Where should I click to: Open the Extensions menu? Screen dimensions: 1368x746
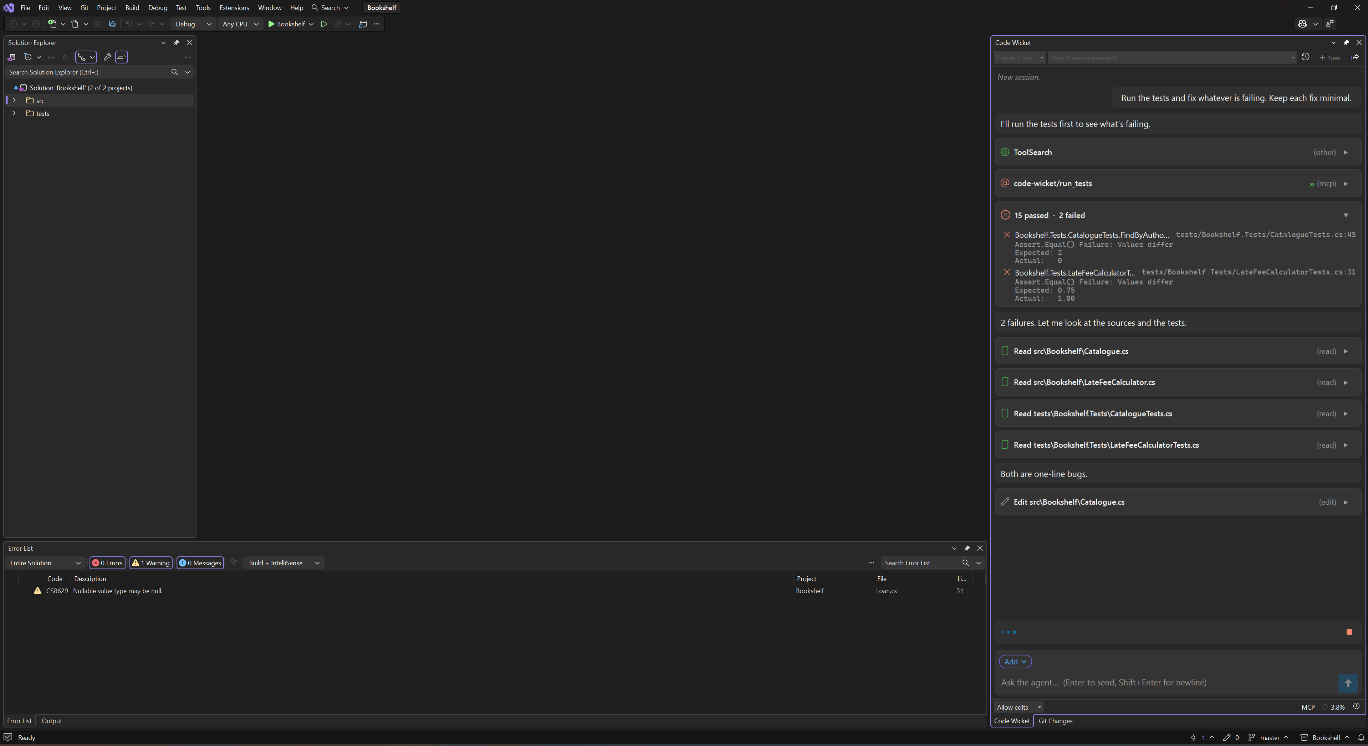(234, 7)
